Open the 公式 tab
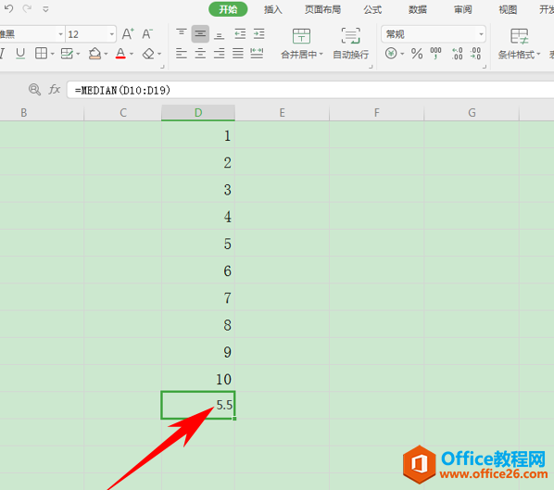 click(372, 9)
